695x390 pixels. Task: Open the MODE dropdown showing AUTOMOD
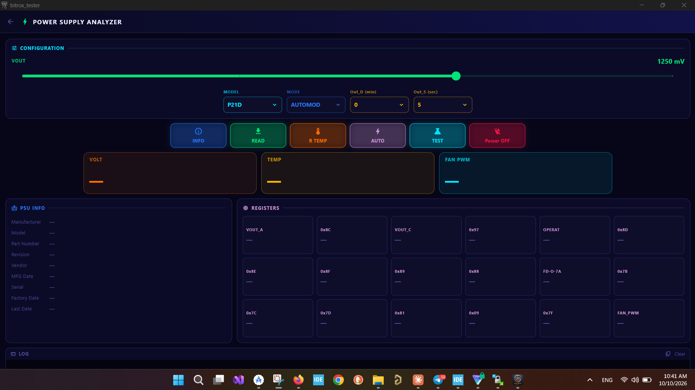(316, 105)
